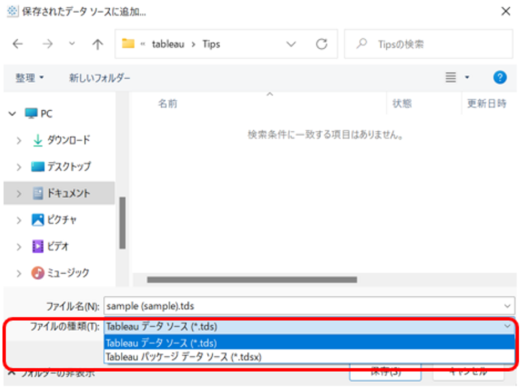This screenshot has width=522, height=390.
Task: Expand the address bar history dropdown
Action: pos(291,44)
